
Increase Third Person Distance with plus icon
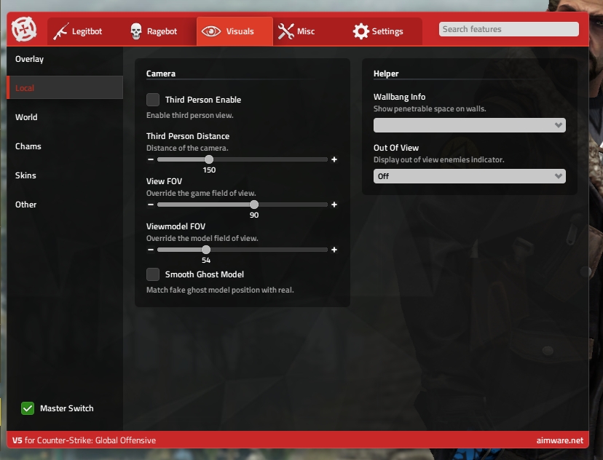coord(334,159)
